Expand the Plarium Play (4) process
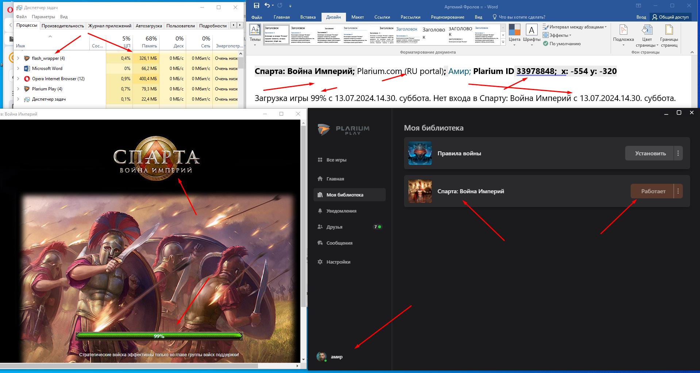The image size is (700, 373). [x=18, y=89]
